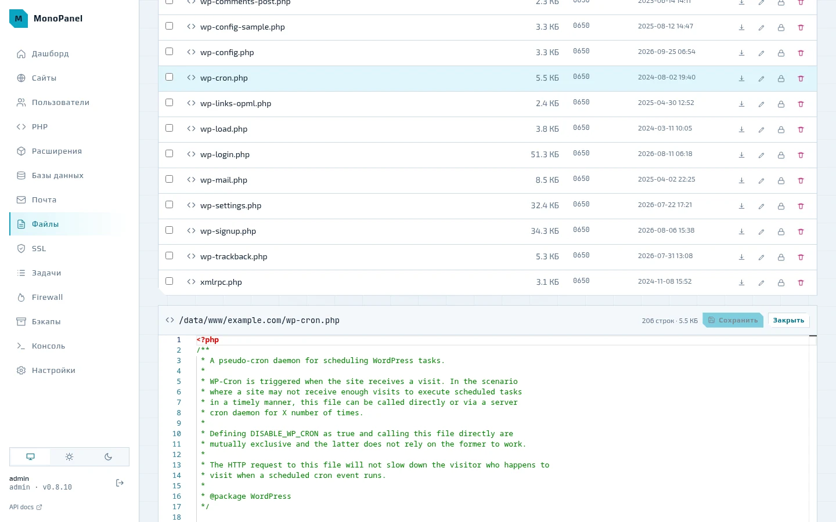
Task: Close the editor with Закрыть
Action: pyautogui.click(x=788, y=320)
